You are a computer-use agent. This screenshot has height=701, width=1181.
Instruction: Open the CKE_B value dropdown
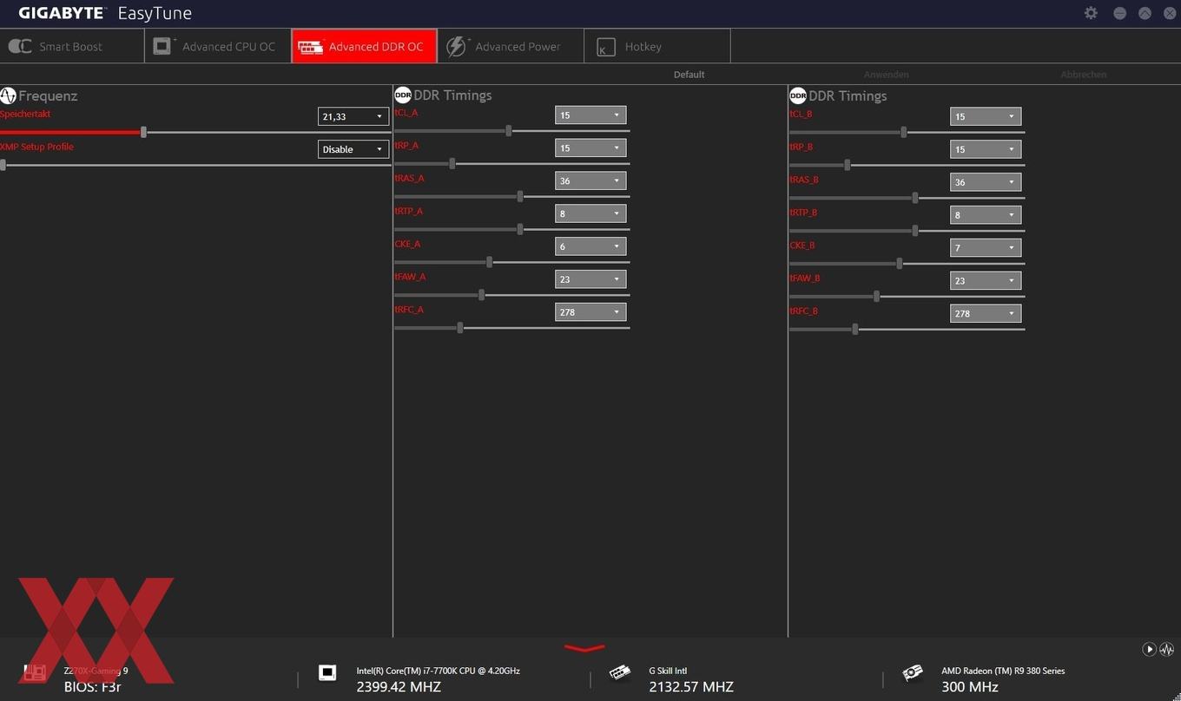[x=986, y=247]
